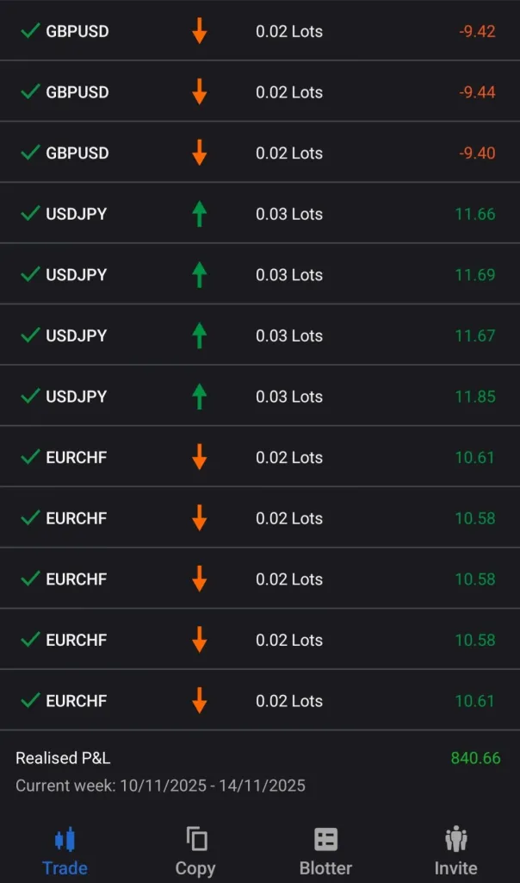Click the orange sell arrow on the bottom EURCHF row

pos(200,700)
